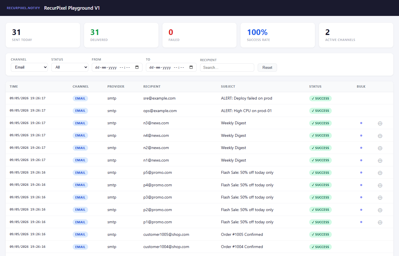Click subject 'Order #1004 Confirmed'
Viewport: 399px width, 256px height.
click(x=242, y=247)
